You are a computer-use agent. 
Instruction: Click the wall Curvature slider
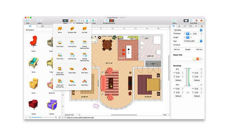click(x=188, y=47)
